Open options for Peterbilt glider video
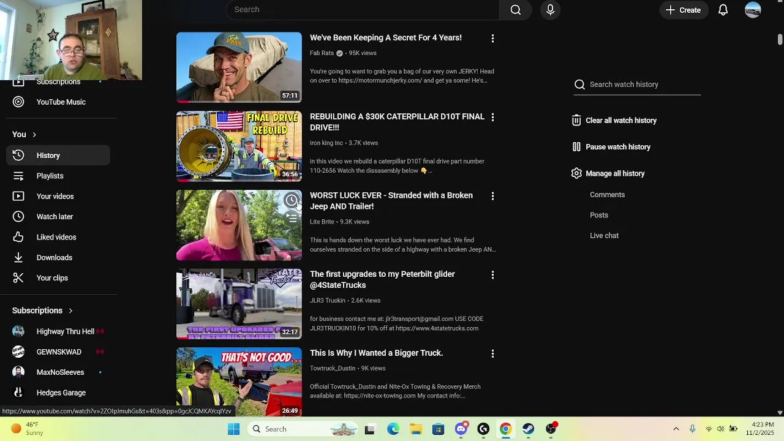 coord(492,275)
